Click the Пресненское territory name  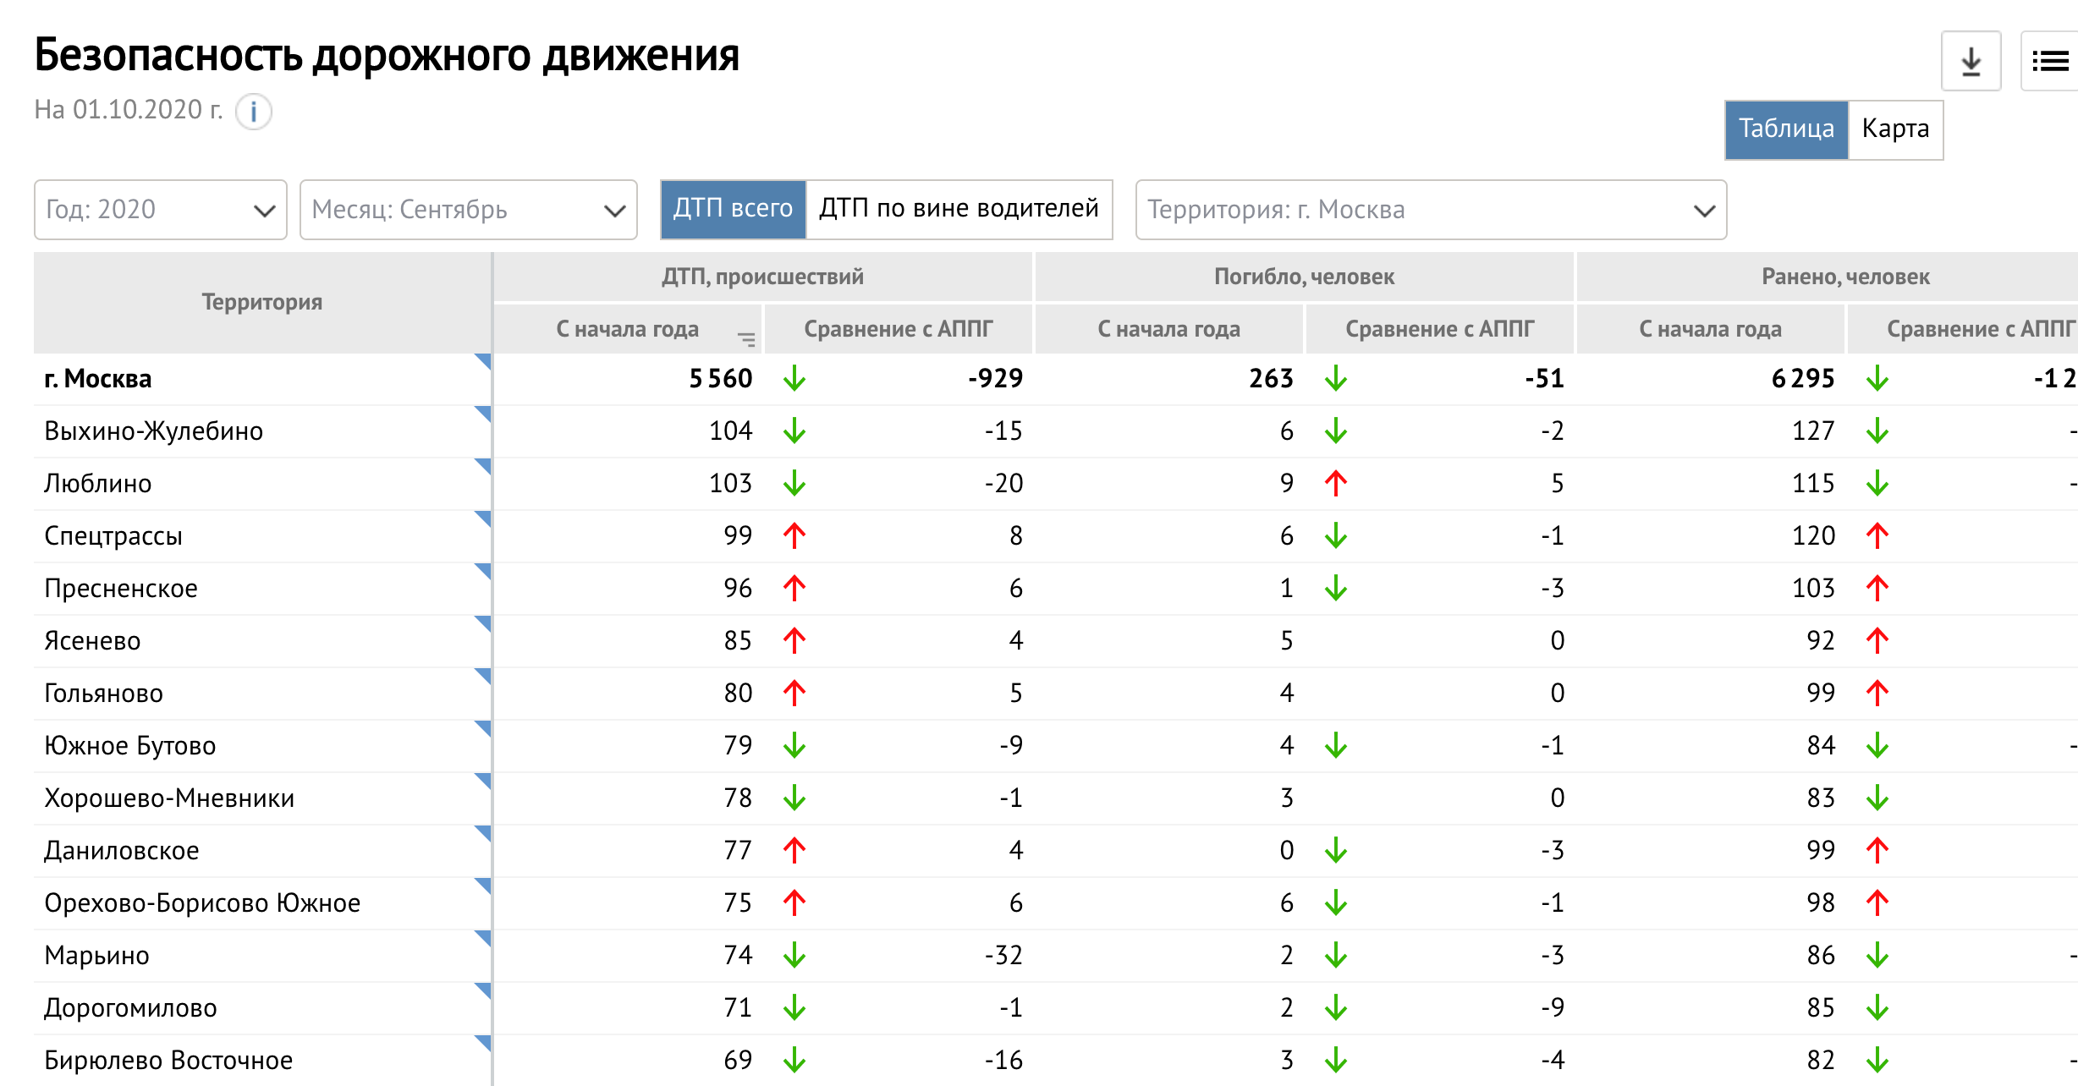pos(121,589)
